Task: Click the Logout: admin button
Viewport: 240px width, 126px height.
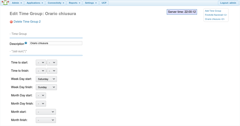Action: (x=228, y=3)
